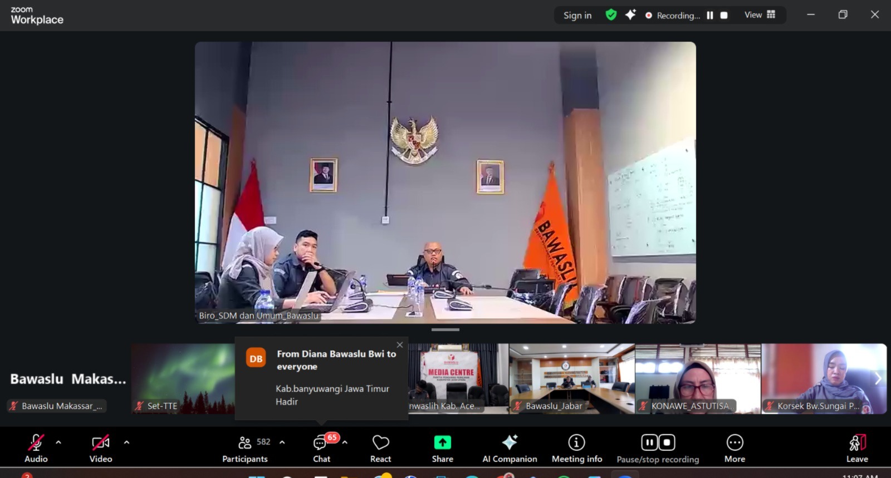
Task: Minimize the Zoom window
Action: coord(811,15)
